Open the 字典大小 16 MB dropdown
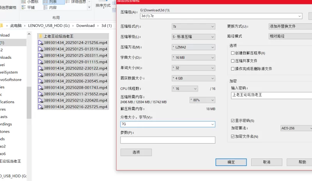 [193, 58]
